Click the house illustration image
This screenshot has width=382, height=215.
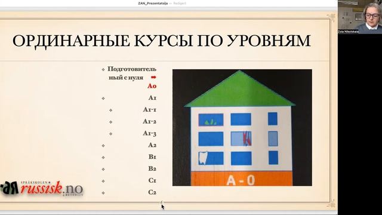point(242,127)
